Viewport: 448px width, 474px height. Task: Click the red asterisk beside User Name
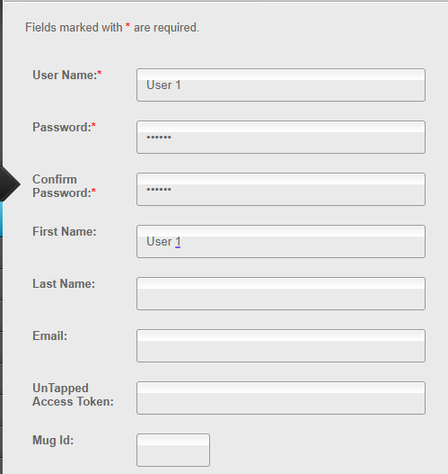tap(100, 73)
